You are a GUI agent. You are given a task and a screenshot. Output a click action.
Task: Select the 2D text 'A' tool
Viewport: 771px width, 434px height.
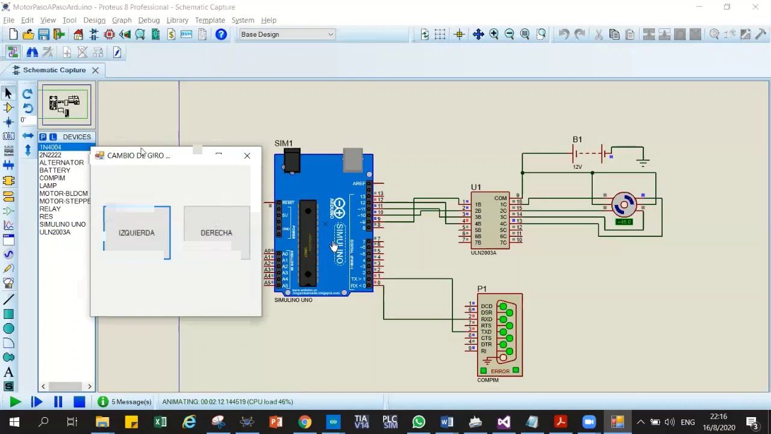[8, 372]
